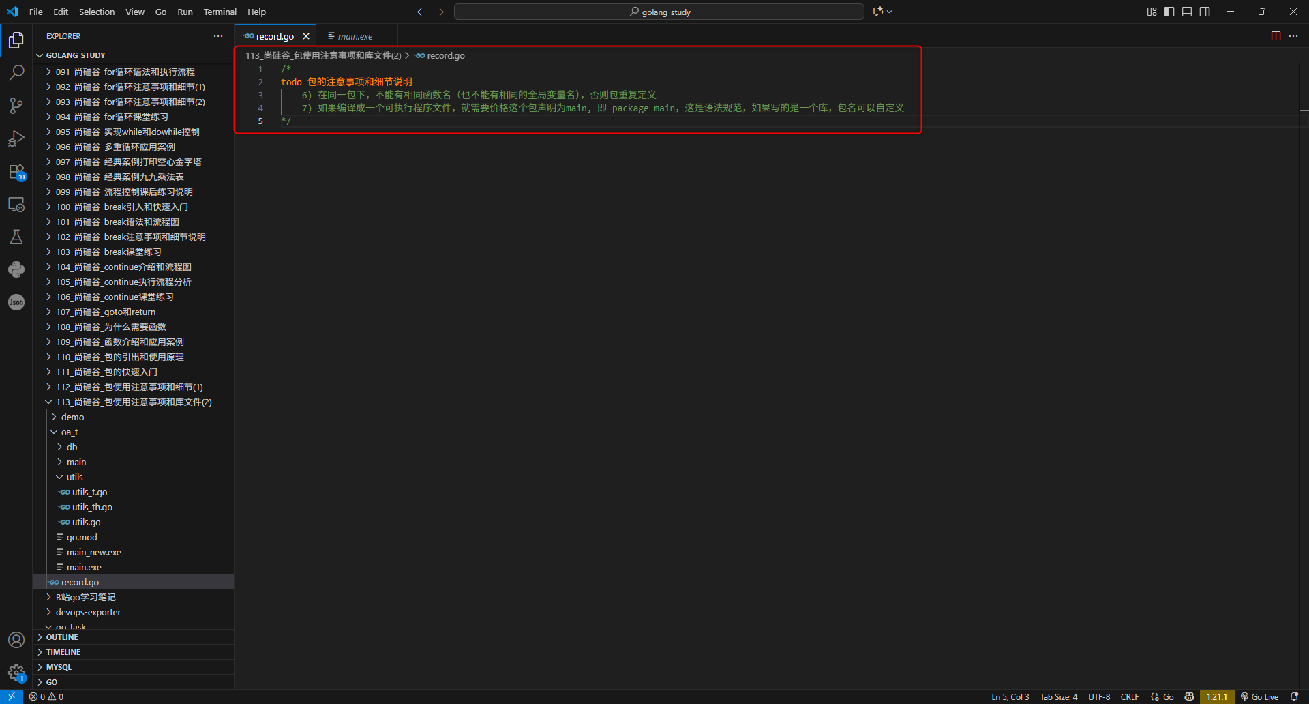Image resolution: width=1309 pixels, height=704 pixels.
Task: Expand the demo folder
Action: pyautogui.click(x=133, y=417)
